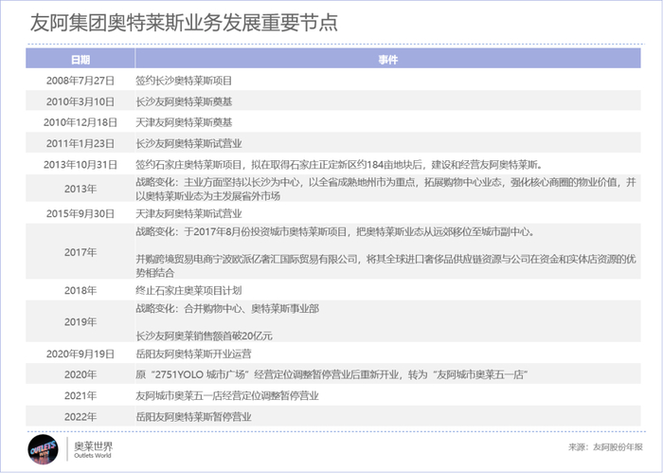This screenshot has height=473, width=663.
Task: Click text 长沙友阿奥莱销售额首破20亿元
Action: [x=204, y=336]
